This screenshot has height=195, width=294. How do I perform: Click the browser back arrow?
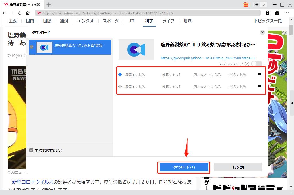(5, 13)
